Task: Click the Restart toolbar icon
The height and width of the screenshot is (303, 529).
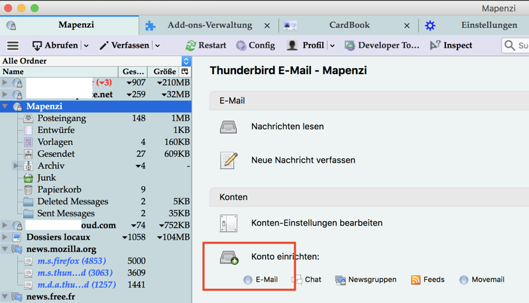Action: point(191,46)
